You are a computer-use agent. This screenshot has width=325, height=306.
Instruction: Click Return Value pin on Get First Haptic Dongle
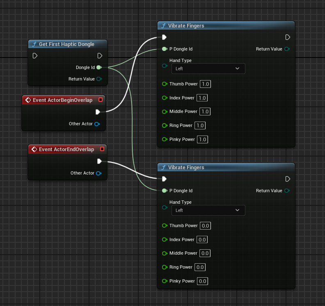click(x=98, y=79)
